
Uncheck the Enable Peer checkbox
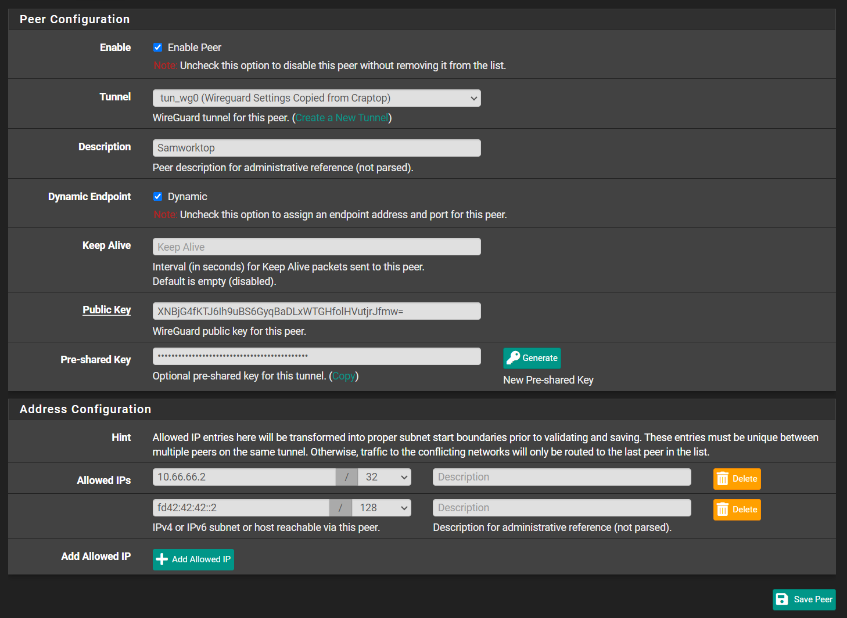click(x=157, y=48)
